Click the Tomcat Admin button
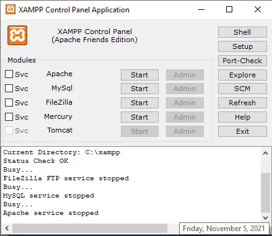Viewport: 272px width, 236px height. point(185,131)
